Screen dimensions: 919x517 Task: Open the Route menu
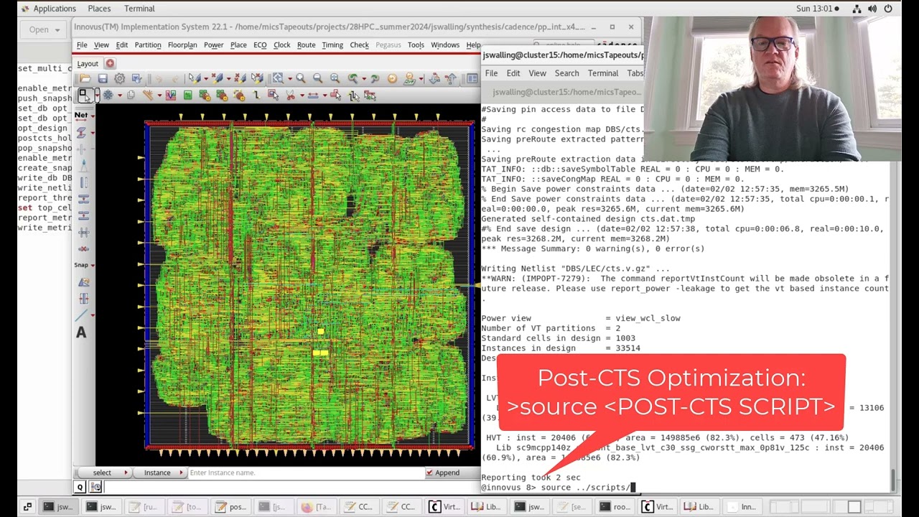[306, 45]
